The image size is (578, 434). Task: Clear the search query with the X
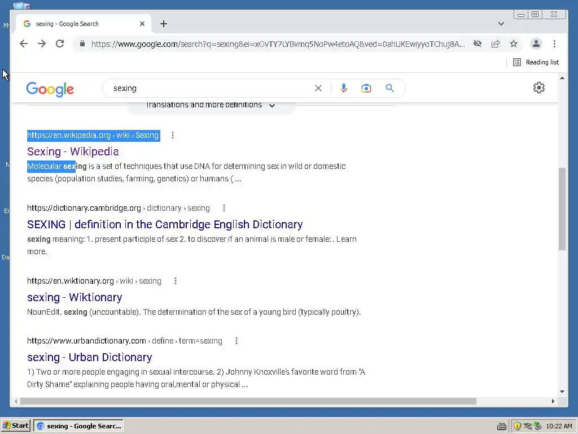(318, 88)
